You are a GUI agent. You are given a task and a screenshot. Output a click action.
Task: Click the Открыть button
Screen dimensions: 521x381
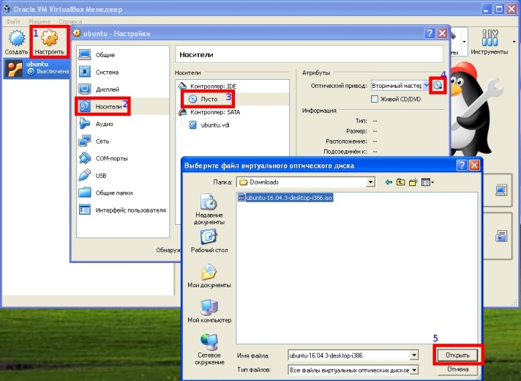457,355
